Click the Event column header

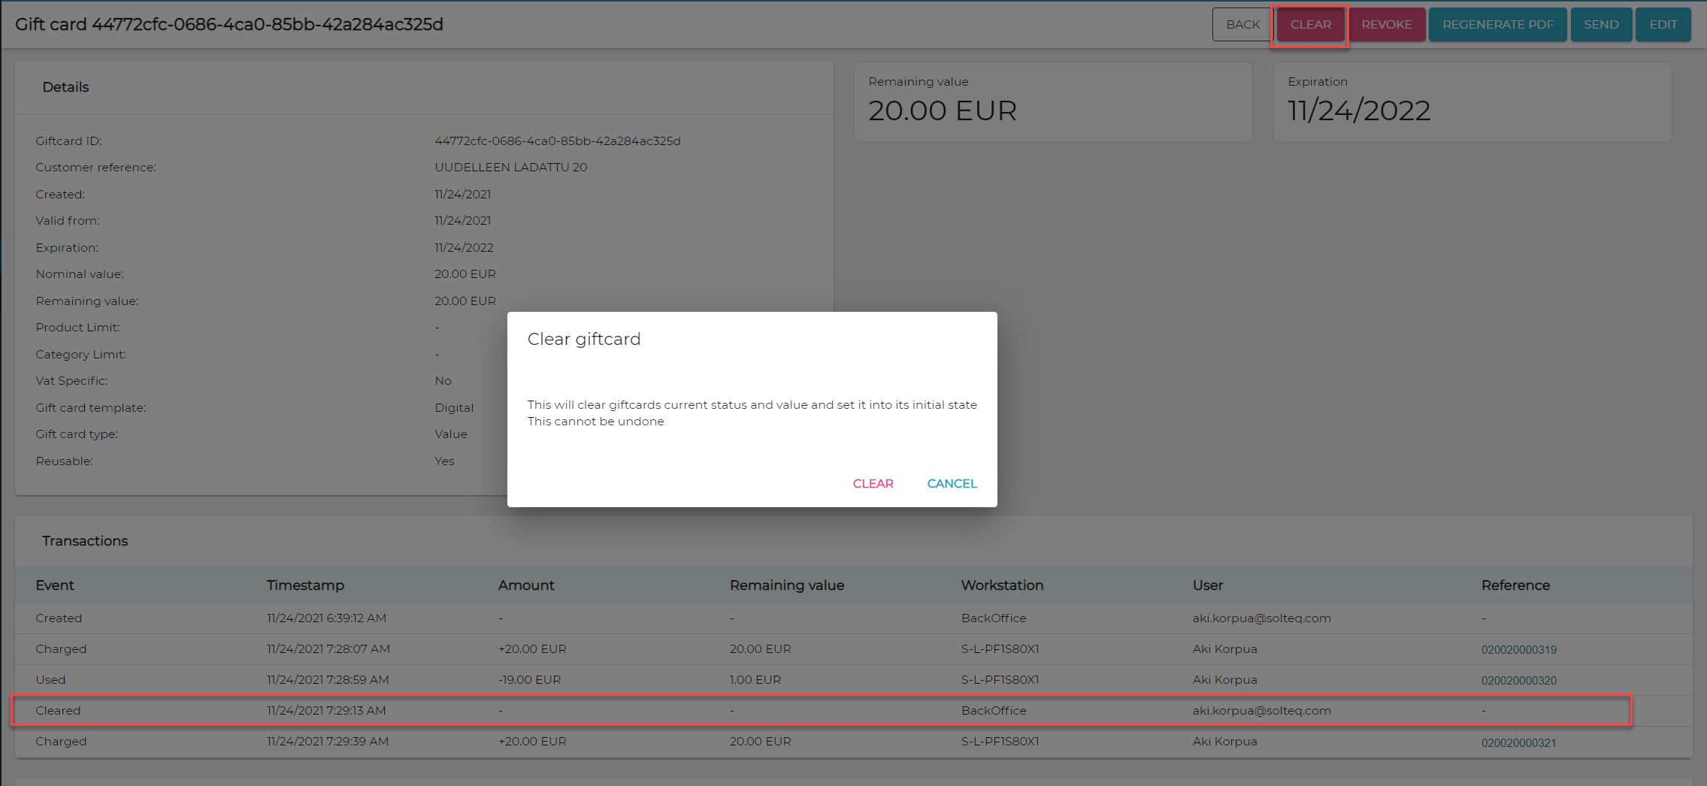(x=55, y=585)
